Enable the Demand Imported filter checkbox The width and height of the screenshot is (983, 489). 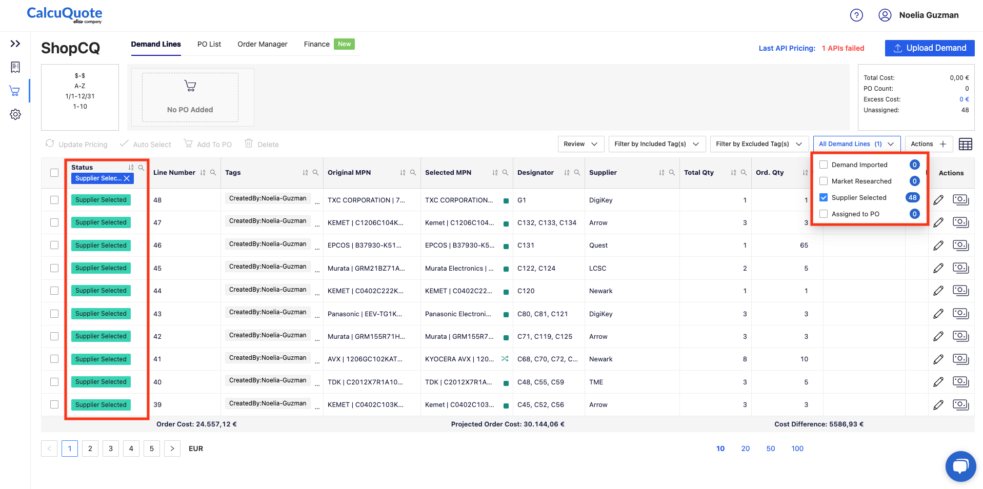click(824, 165)
